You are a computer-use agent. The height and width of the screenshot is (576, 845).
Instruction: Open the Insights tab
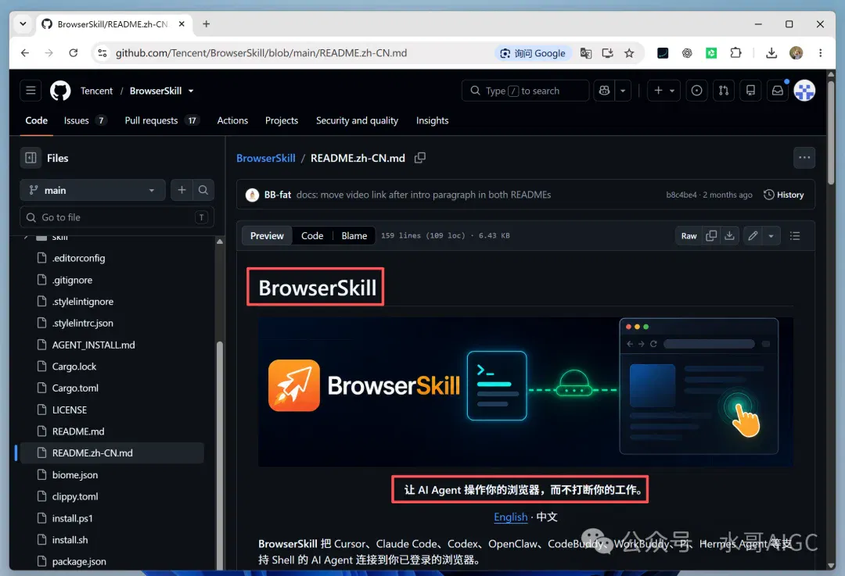[x=432, y=120]
